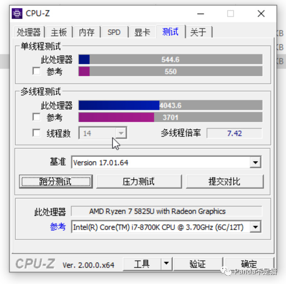This screenshot has height=284, width=286.
Task: Go to the 显卡 tab
Action: point(142,32)
